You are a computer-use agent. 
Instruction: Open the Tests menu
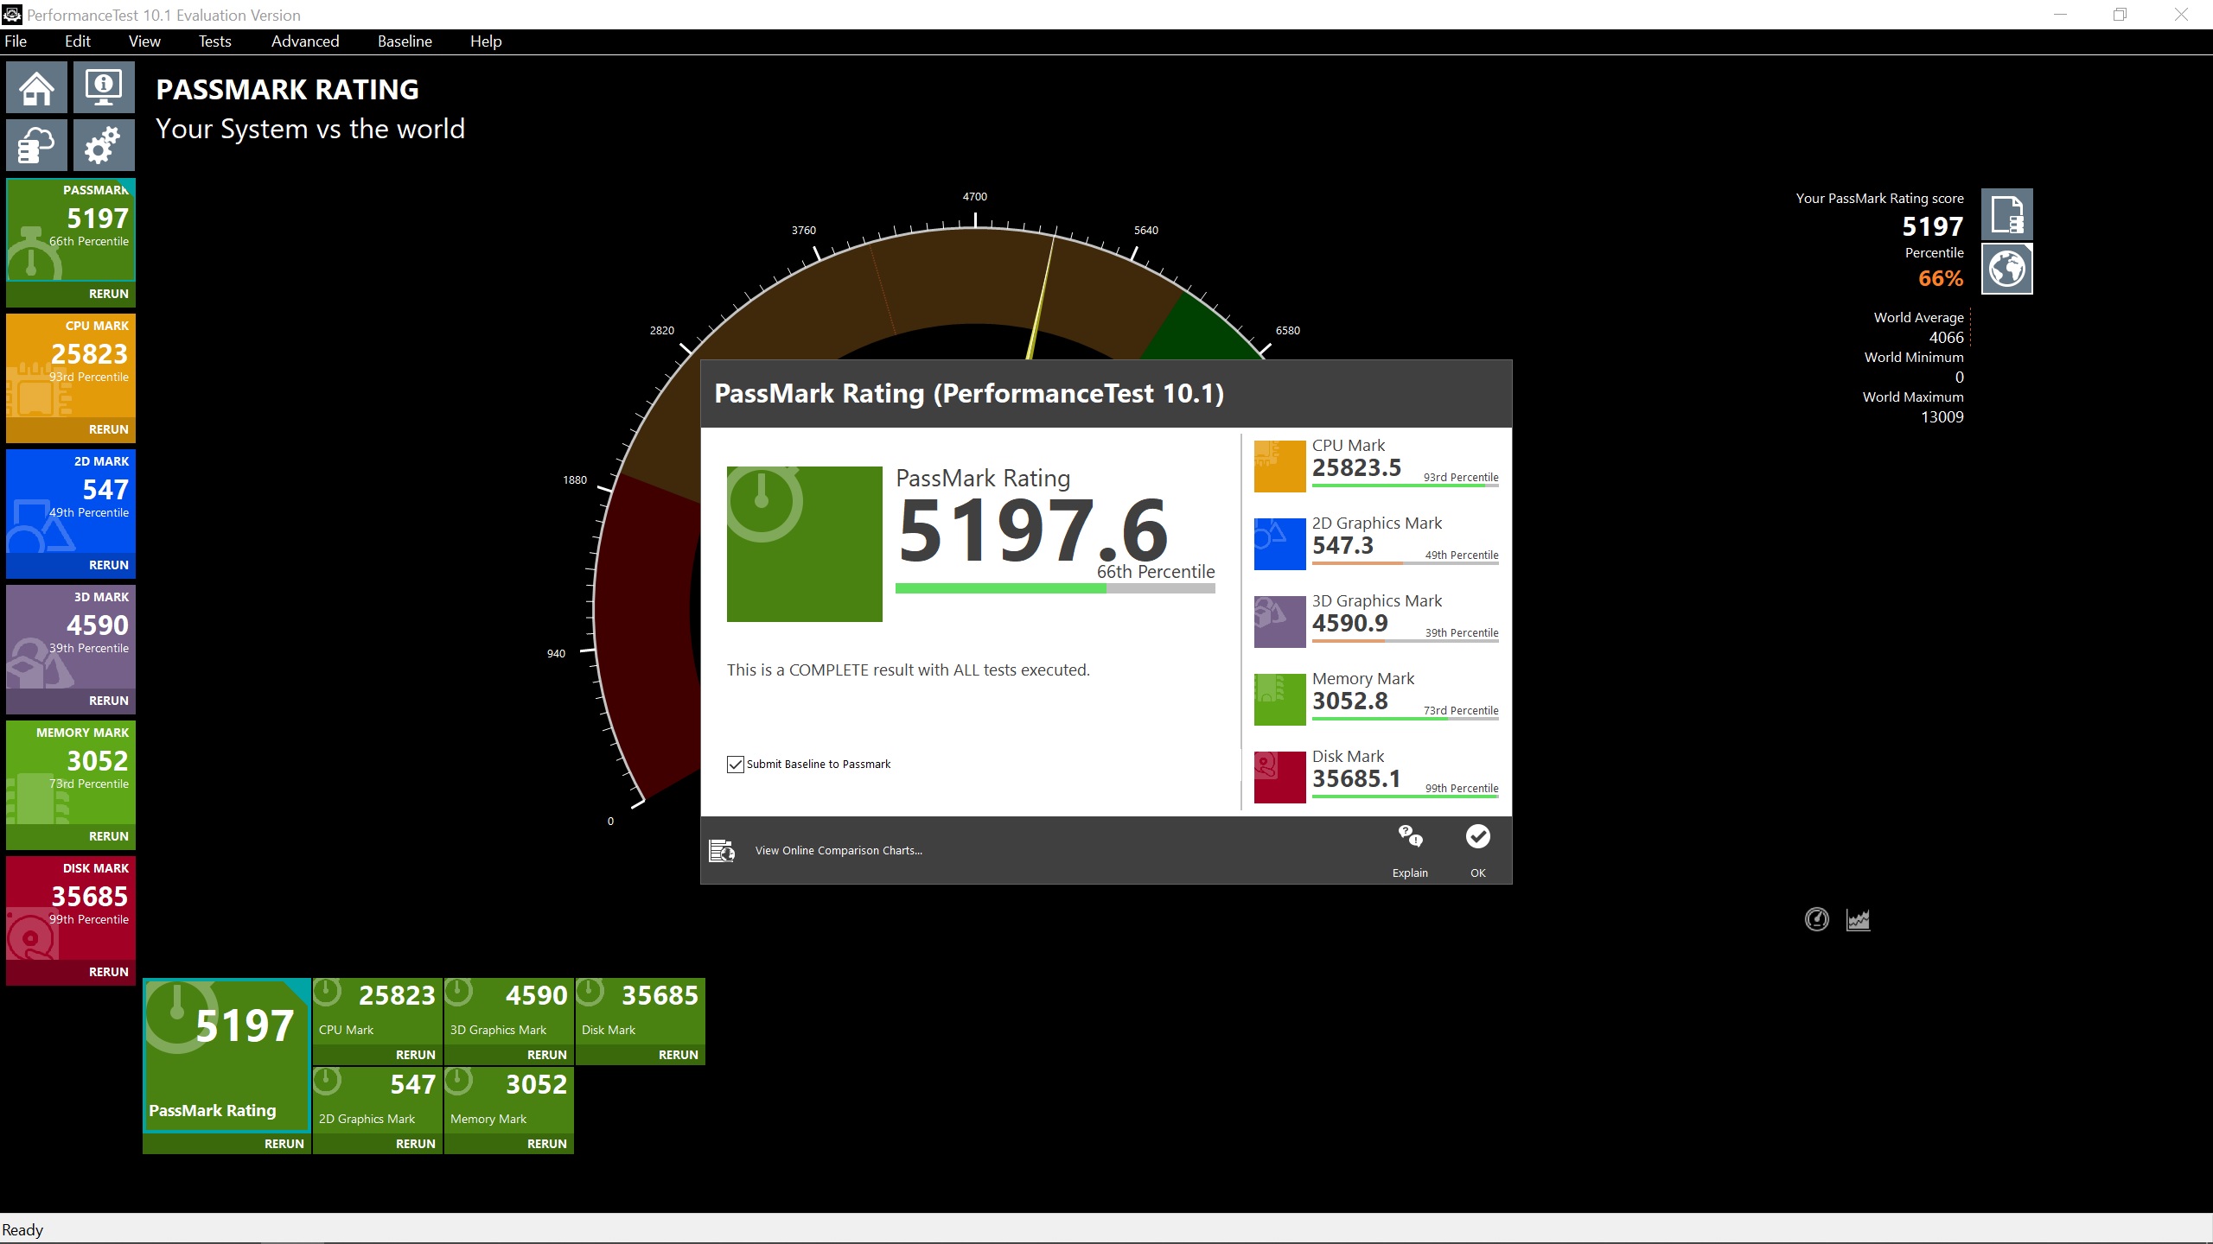(214, 41)
